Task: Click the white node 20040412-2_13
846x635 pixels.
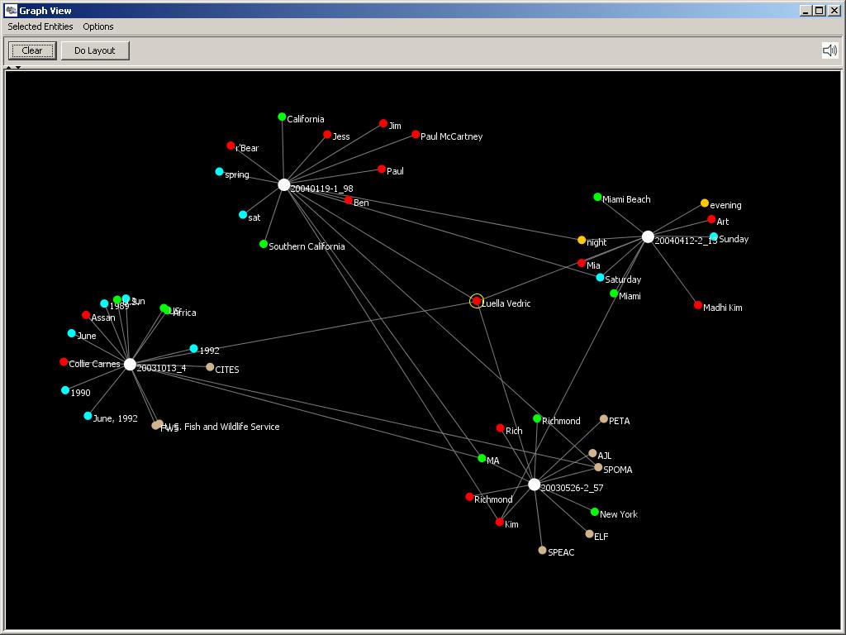Action: tap(648, 237)
